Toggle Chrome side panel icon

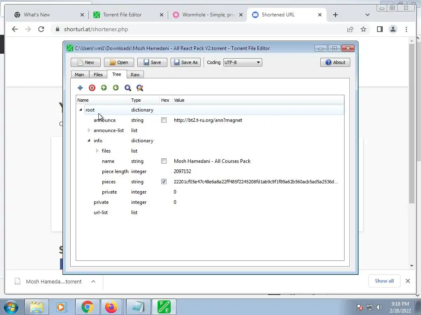click(x=379, y=29)
